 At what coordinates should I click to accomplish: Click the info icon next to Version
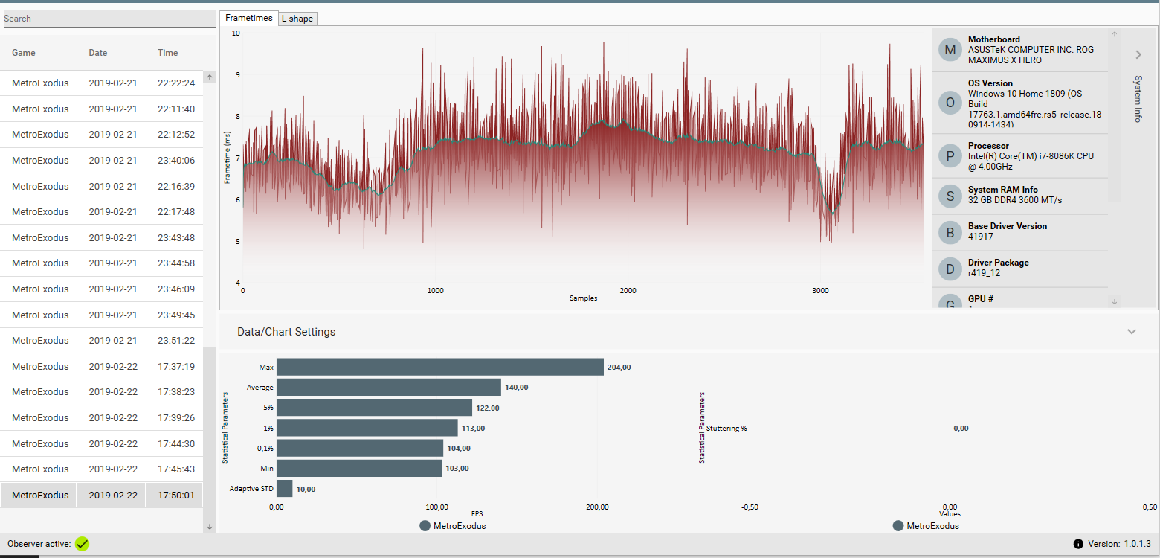[x=1078, y=544]
